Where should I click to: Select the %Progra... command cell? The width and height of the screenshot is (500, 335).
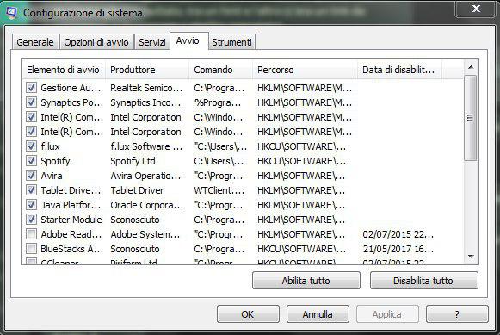point(218,102)
